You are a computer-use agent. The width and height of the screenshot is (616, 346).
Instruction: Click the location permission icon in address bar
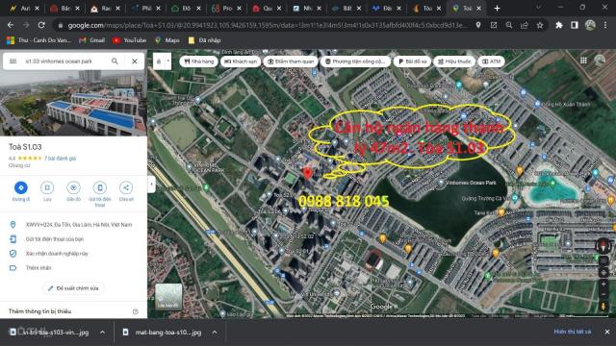point(478,25)
